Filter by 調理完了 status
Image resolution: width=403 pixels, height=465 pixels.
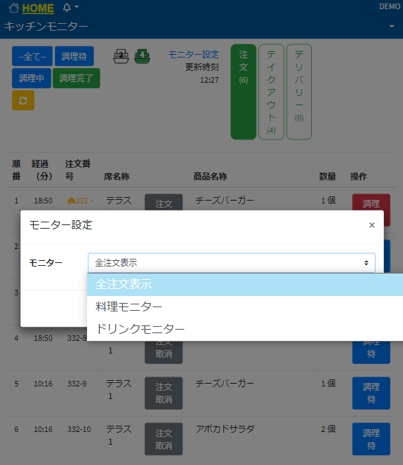click(x=77, y=79)
